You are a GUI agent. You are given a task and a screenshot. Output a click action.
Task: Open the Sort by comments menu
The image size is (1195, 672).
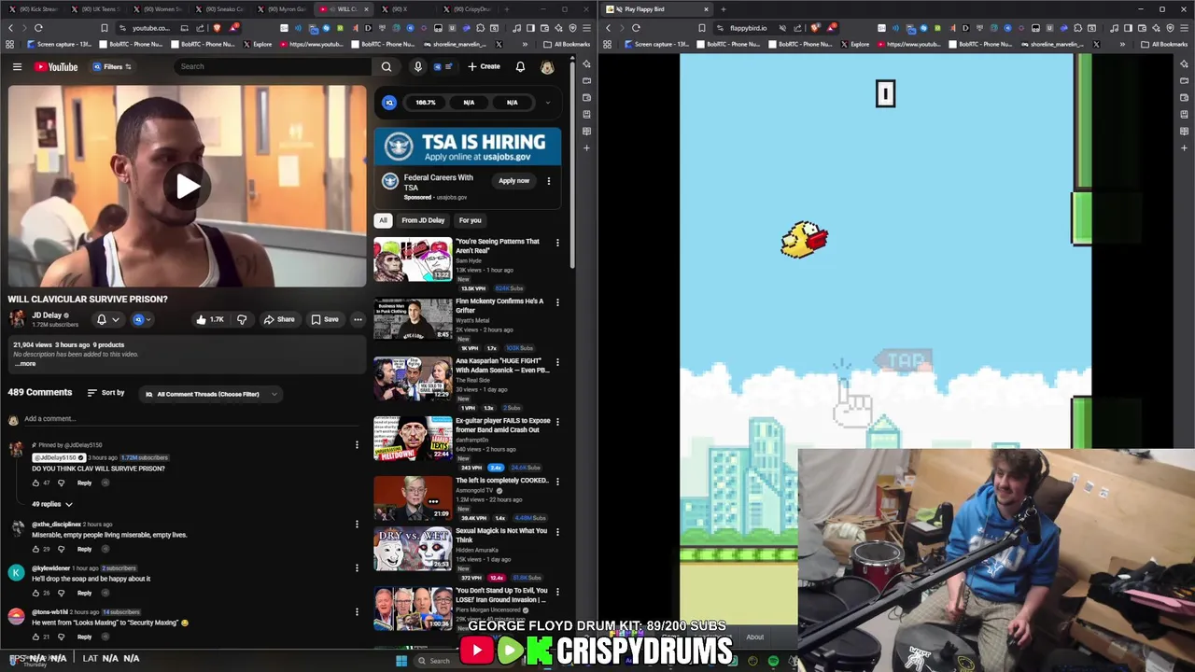[105, 393]
